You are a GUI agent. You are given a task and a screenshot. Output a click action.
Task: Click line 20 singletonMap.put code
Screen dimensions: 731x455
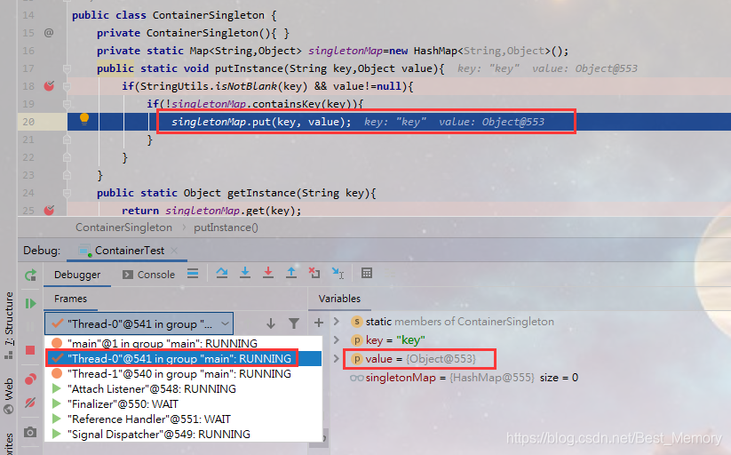click(x=261, y=122)
